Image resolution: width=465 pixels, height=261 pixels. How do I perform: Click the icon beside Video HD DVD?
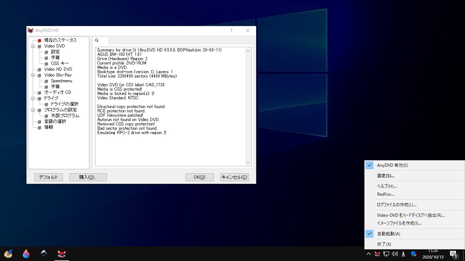pyautogui.click(x=40, y=69)
